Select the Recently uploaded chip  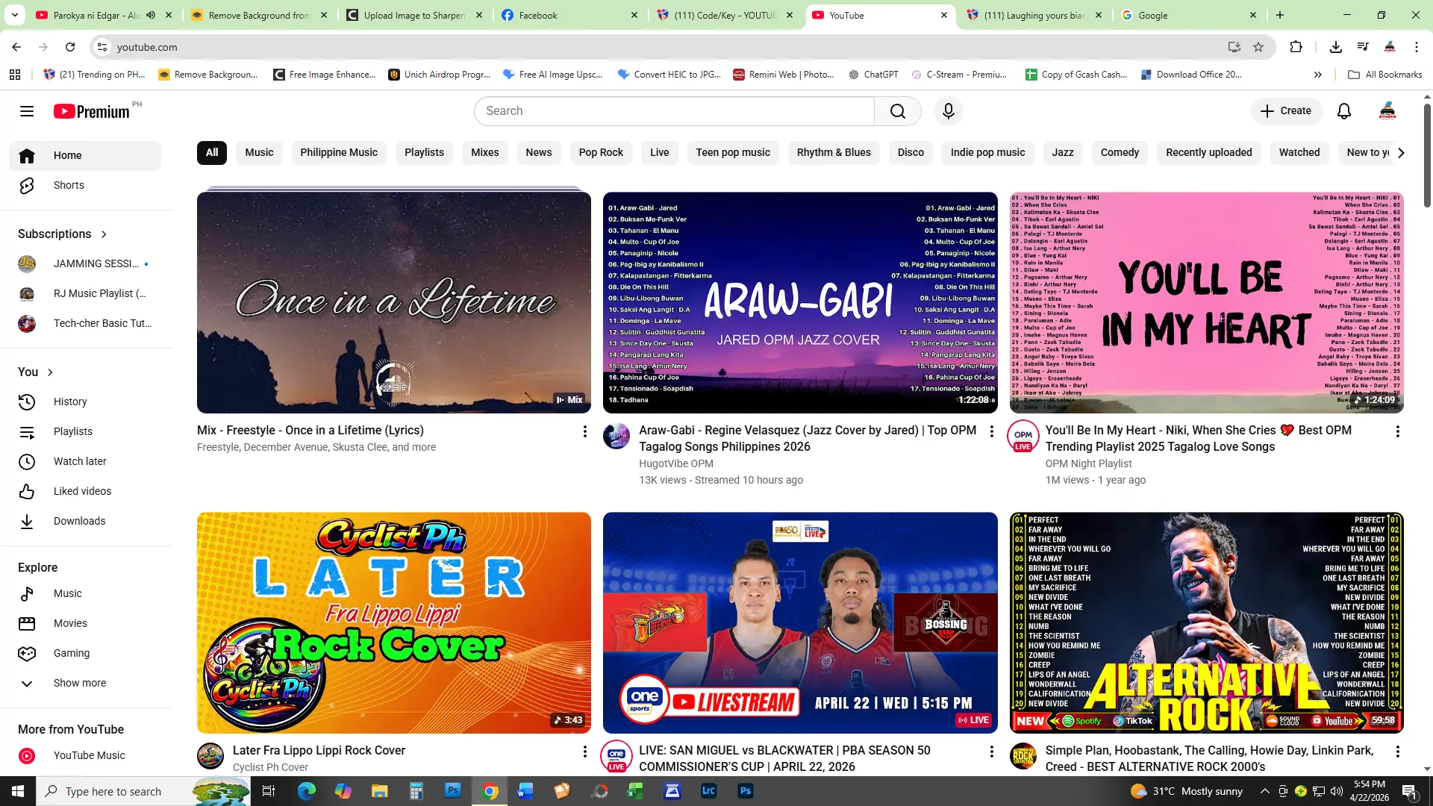[x=1208, y=152]
